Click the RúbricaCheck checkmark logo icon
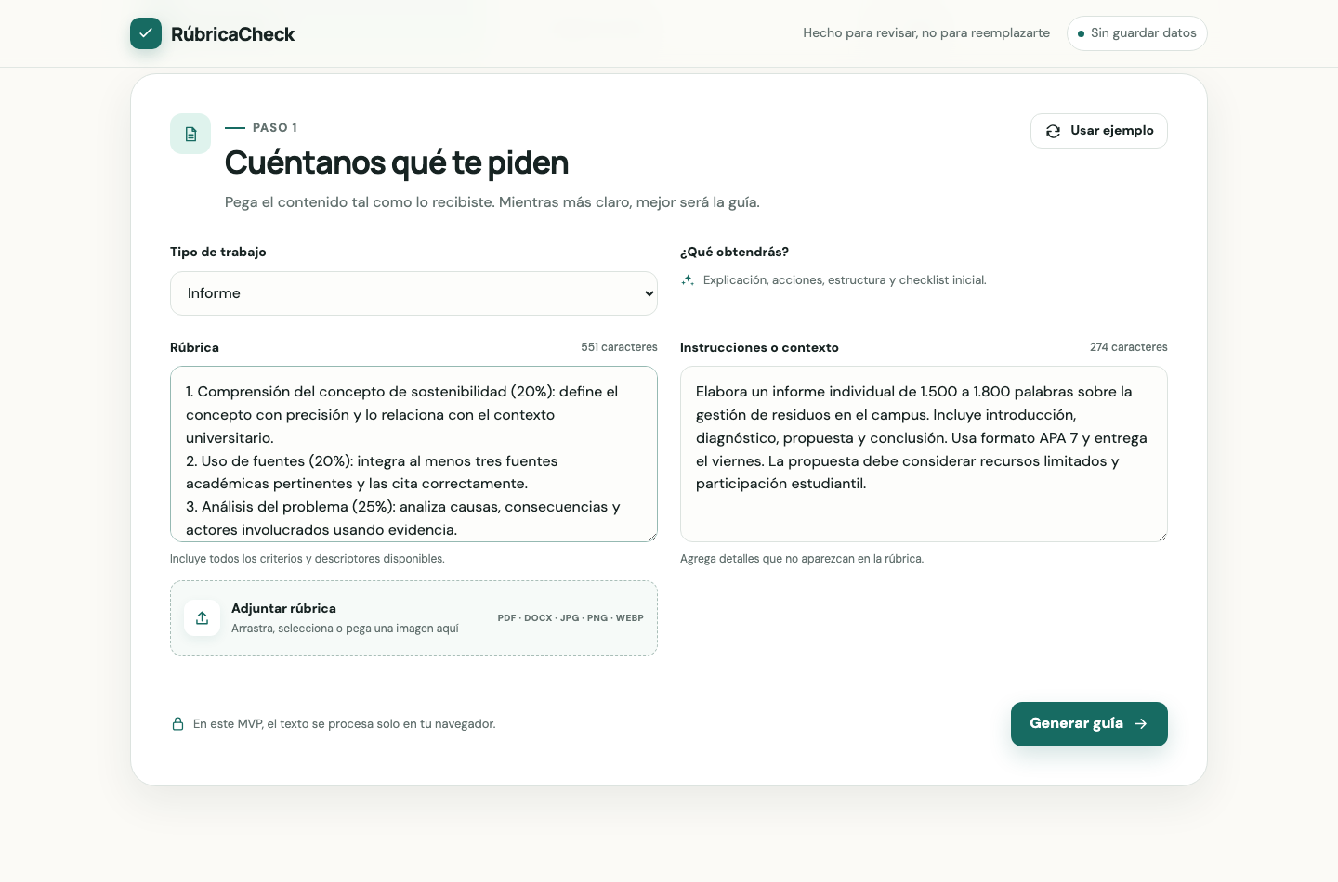Image resolution: width=1338 pixels, height=882 pixels. [x=146, y=33]
